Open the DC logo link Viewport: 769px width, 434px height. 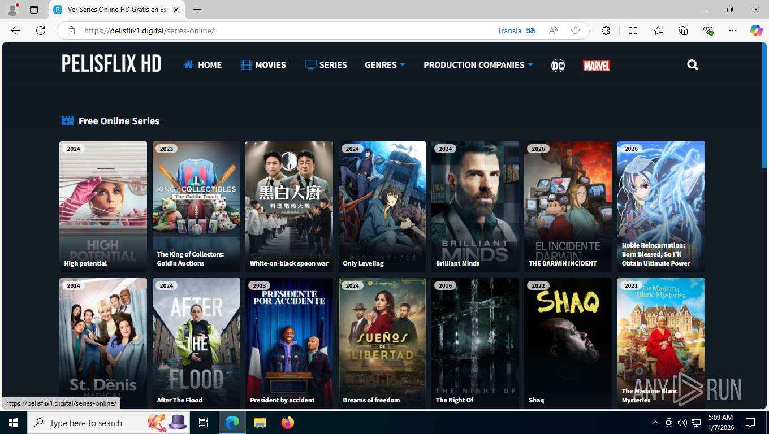pyautogui.click(x=558, y=66)
